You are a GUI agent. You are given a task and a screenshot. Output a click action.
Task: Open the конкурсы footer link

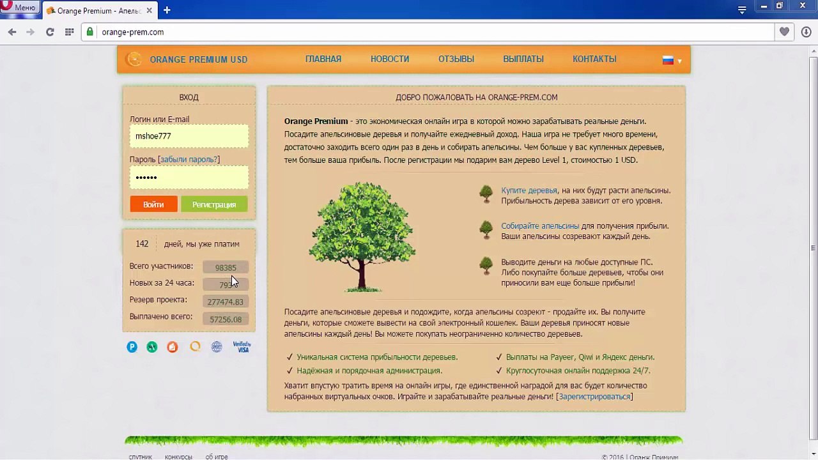point(178,457)
